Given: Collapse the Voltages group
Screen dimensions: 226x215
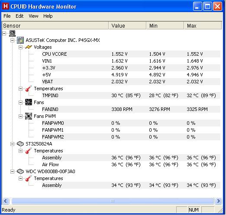Looking at the screenshot, I should pyautogui.click(x=20, y=47).
